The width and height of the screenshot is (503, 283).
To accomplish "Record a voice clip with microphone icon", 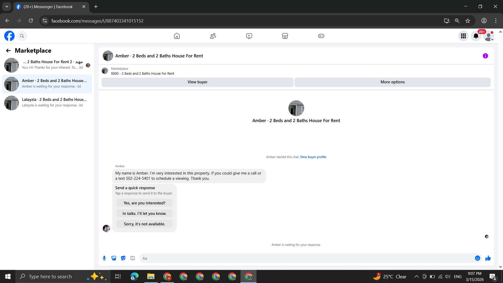I will pyautogui.click(x=104, y=258).
